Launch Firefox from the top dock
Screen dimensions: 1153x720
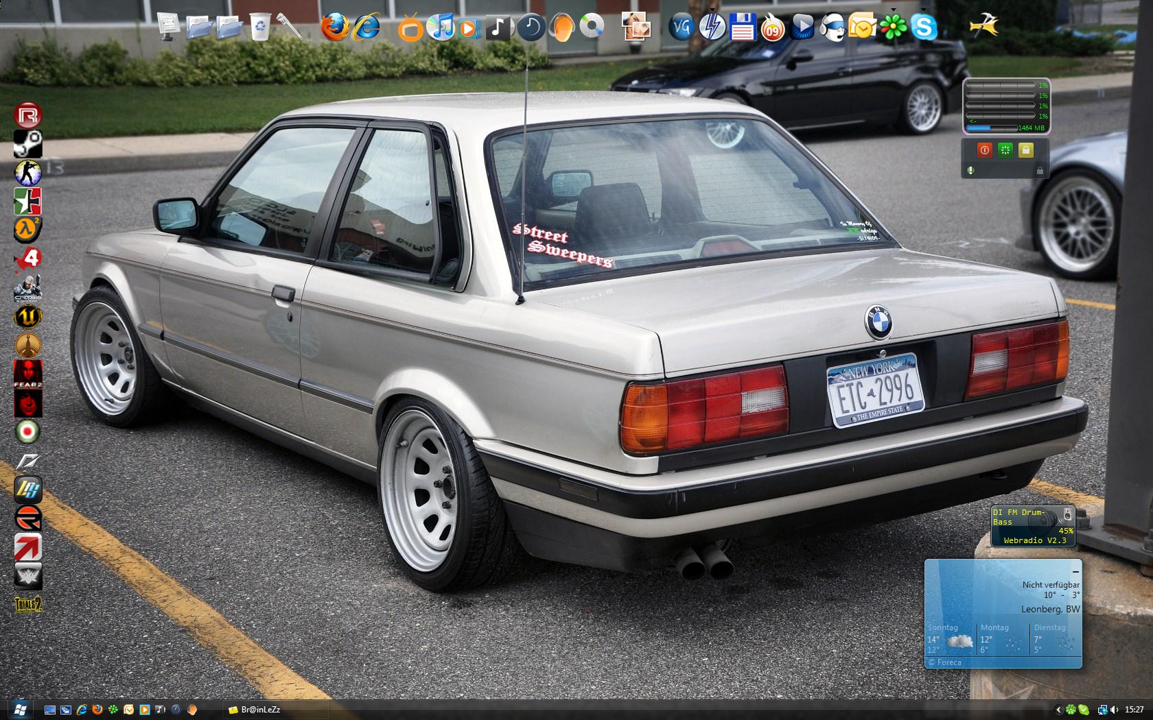point(335,27)
